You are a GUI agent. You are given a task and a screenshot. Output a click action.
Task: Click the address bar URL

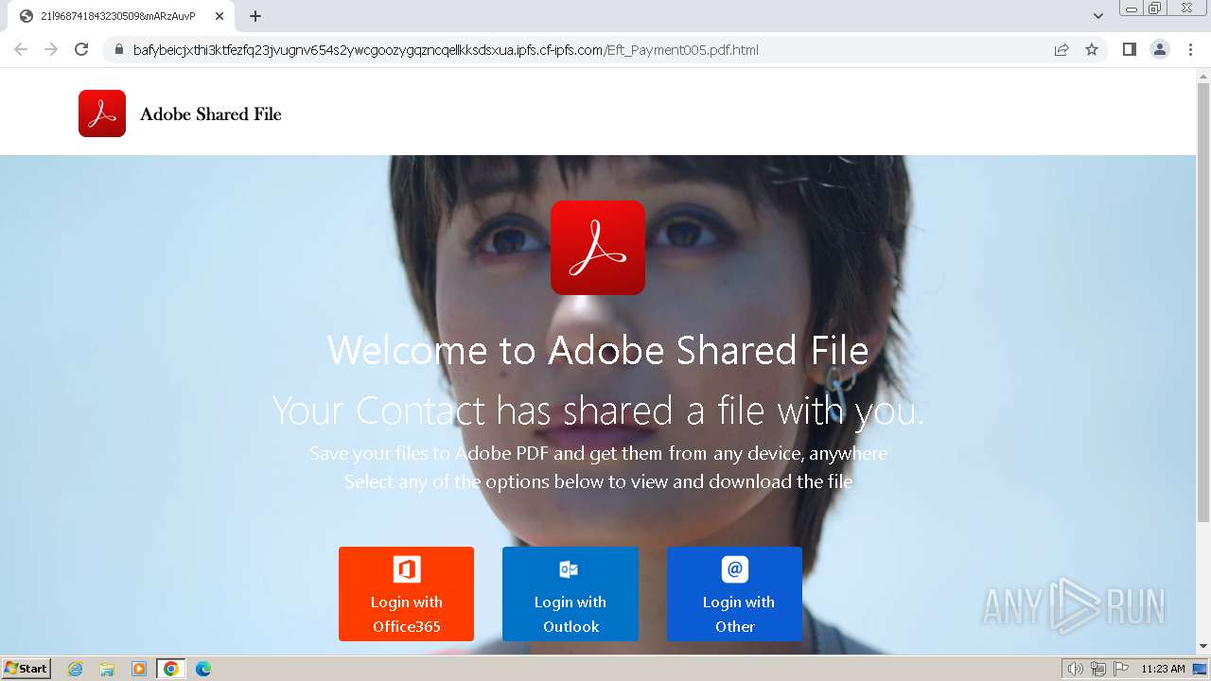tap(446, 49)
